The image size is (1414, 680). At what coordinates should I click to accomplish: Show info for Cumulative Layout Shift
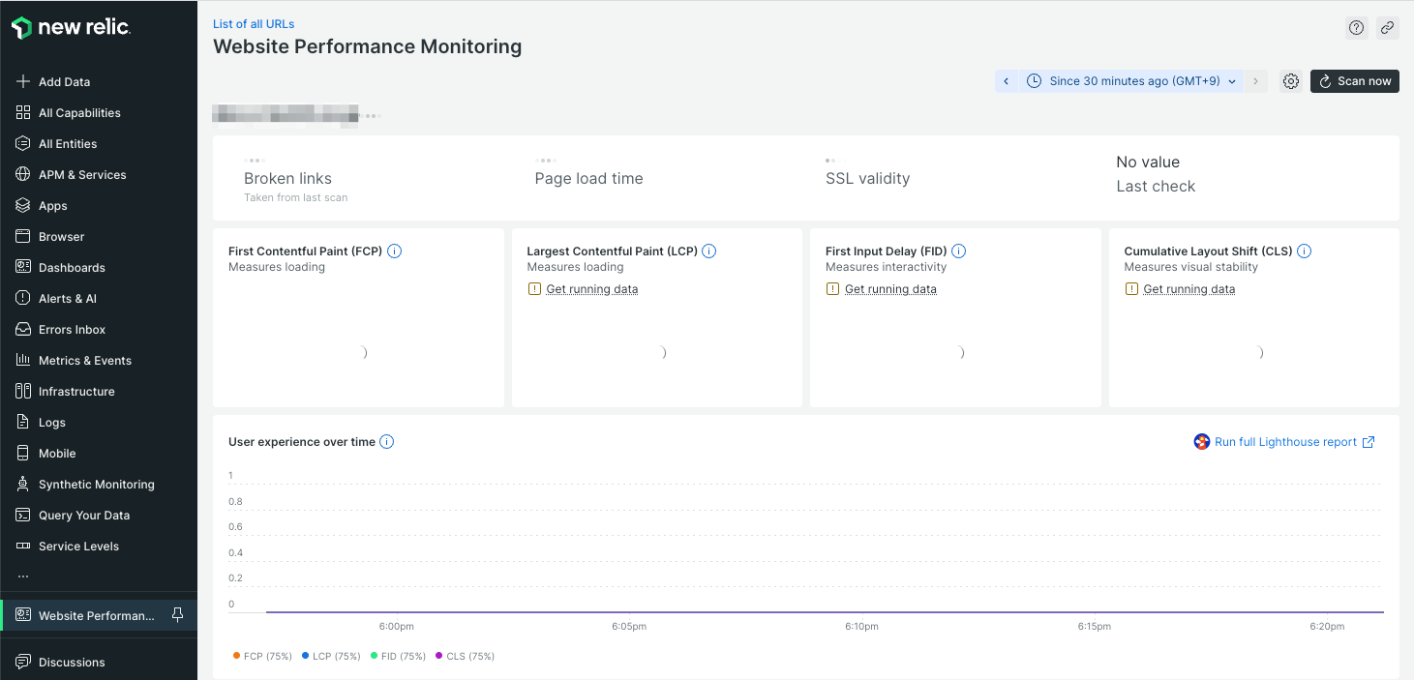[x=1304, y=251]
